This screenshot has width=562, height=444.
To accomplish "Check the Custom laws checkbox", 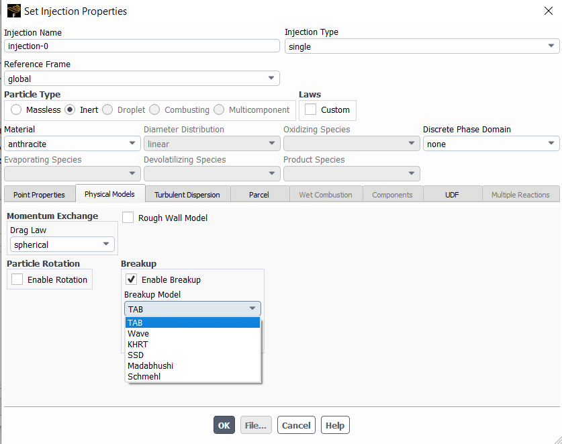I will (311, 109).
